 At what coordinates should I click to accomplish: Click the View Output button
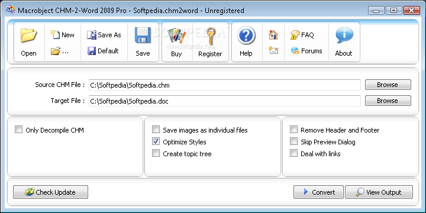pyautogui.click(x=379, y=192)
